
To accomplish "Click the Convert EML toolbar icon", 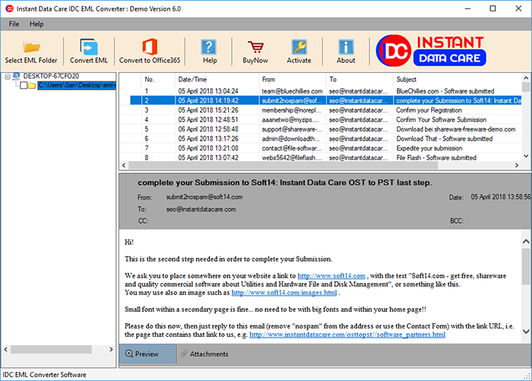I will pos(89,47).
